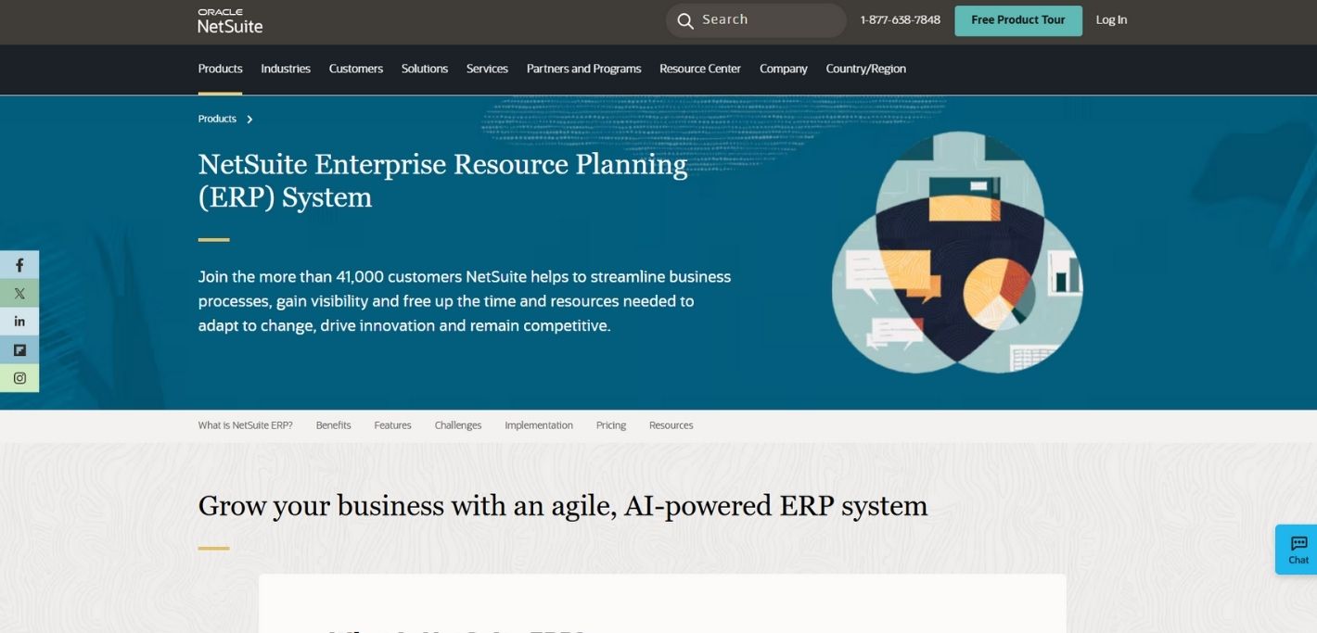The width and height of the screenshot is (1317, 633).
Task: Click the Instagram icon
Action: [19, 377]
